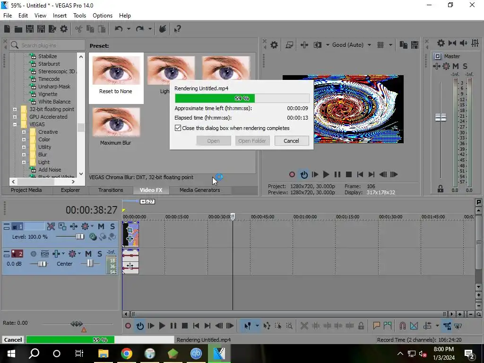Screen dimensions: 484x363
Task: Click the Undo arrow icon
Action: (x=119, y=29)
